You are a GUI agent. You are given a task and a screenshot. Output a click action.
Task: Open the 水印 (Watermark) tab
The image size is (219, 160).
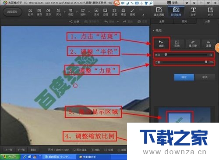(210, 12)
